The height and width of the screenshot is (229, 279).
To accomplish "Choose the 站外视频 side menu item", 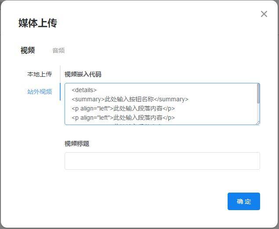I will [40, 92].
